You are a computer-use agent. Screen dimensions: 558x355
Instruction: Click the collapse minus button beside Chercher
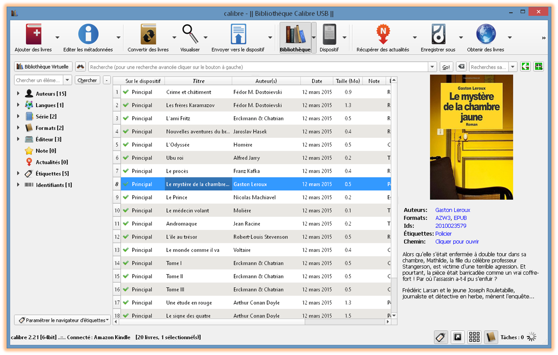coord(106,80)
